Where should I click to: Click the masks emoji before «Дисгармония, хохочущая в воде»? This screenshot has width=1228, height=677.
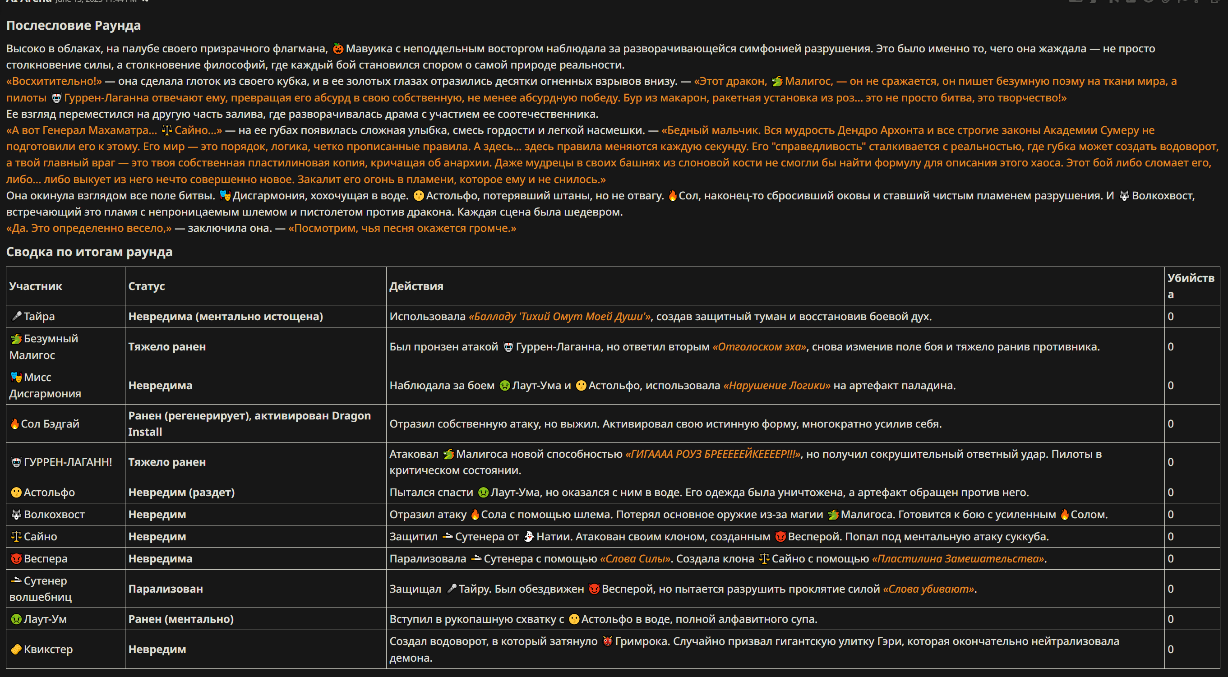pos(225,195)
